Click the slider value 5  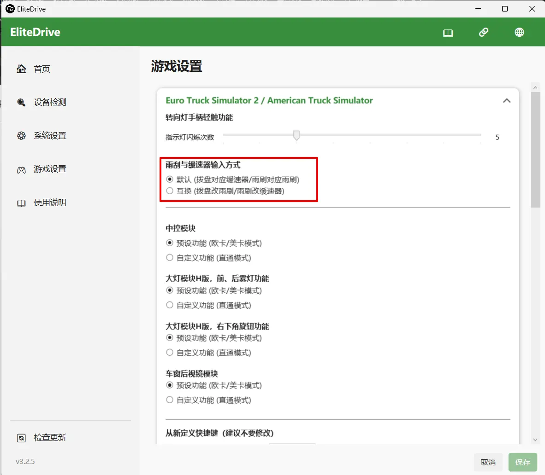pos(498,138)
